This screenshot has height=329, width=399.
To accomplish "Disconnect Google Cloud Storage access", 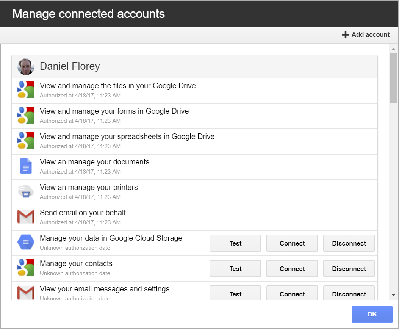I will (349, 243).
